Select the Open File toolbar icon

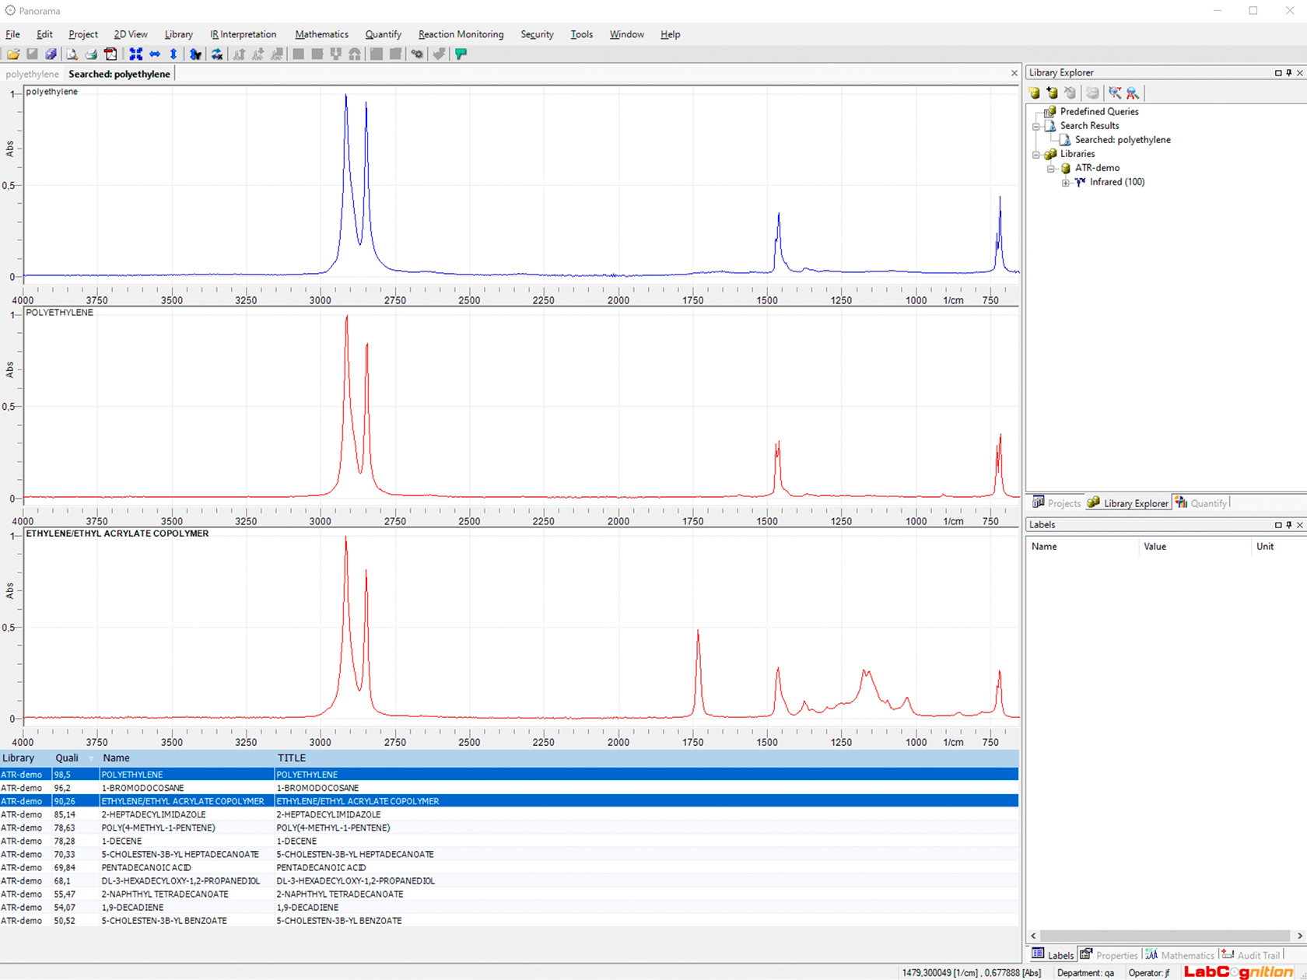click(x=13, y=54)
